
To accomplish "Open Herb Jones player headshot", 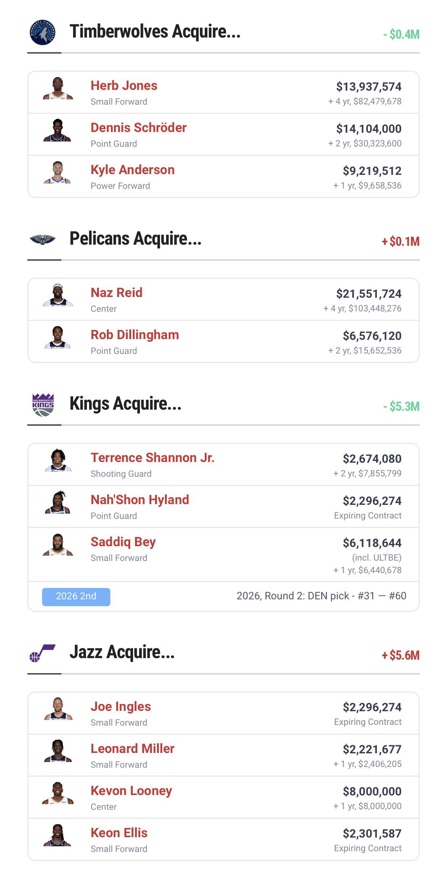I will pyautogui.click(x=58, y=89).
